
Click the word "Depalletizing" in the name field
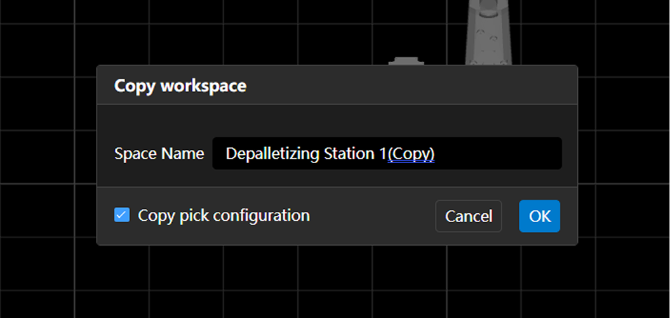coord(269,154)
